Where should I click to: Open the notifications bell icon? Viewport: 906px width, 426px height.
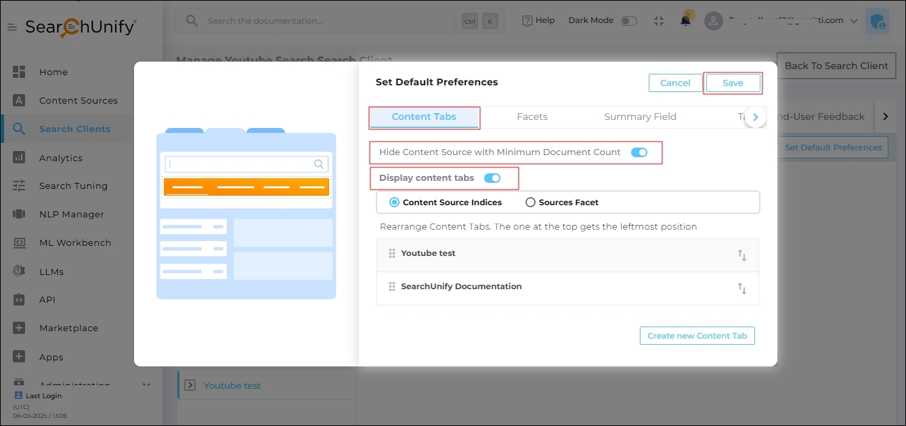(686, 20)
